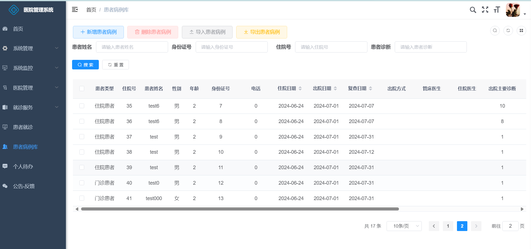Screen dimensions: 531x249
Task: Toggle fullscreen mode icon
Action: (485, 10)
